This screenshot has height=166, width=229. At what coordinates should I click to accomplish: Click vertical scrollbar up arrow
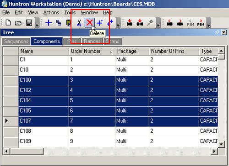[221, 51]
